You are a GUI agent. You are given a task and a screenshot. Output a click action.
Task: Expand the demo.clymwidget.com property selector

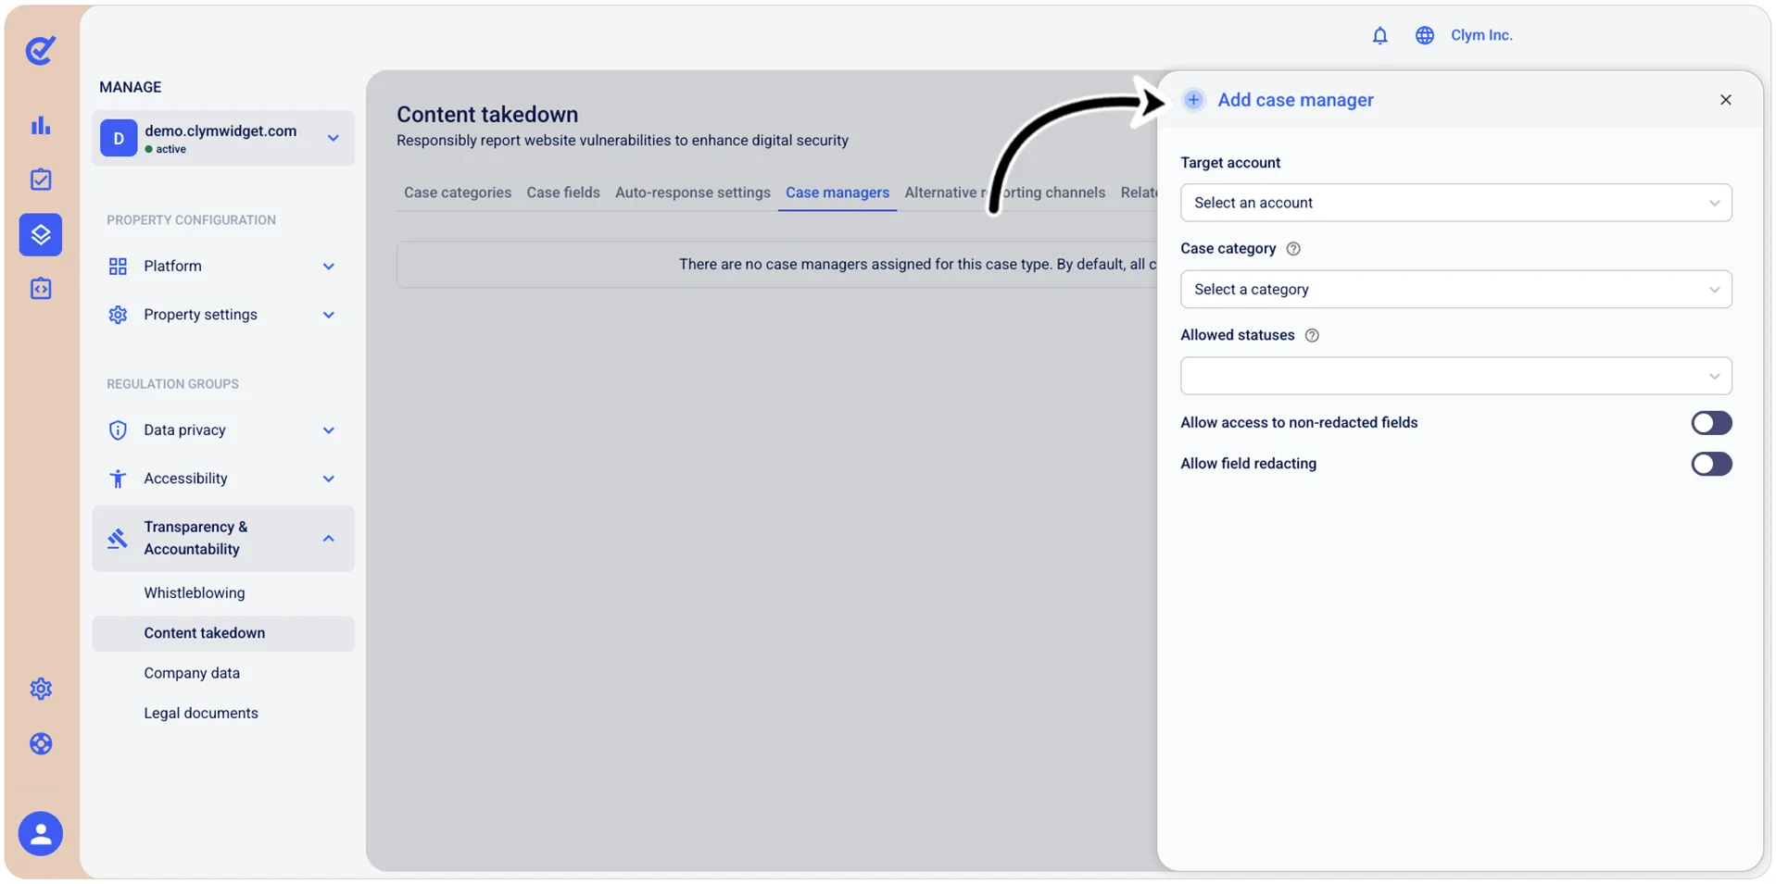pyautogui.click(x=222, y=138)
